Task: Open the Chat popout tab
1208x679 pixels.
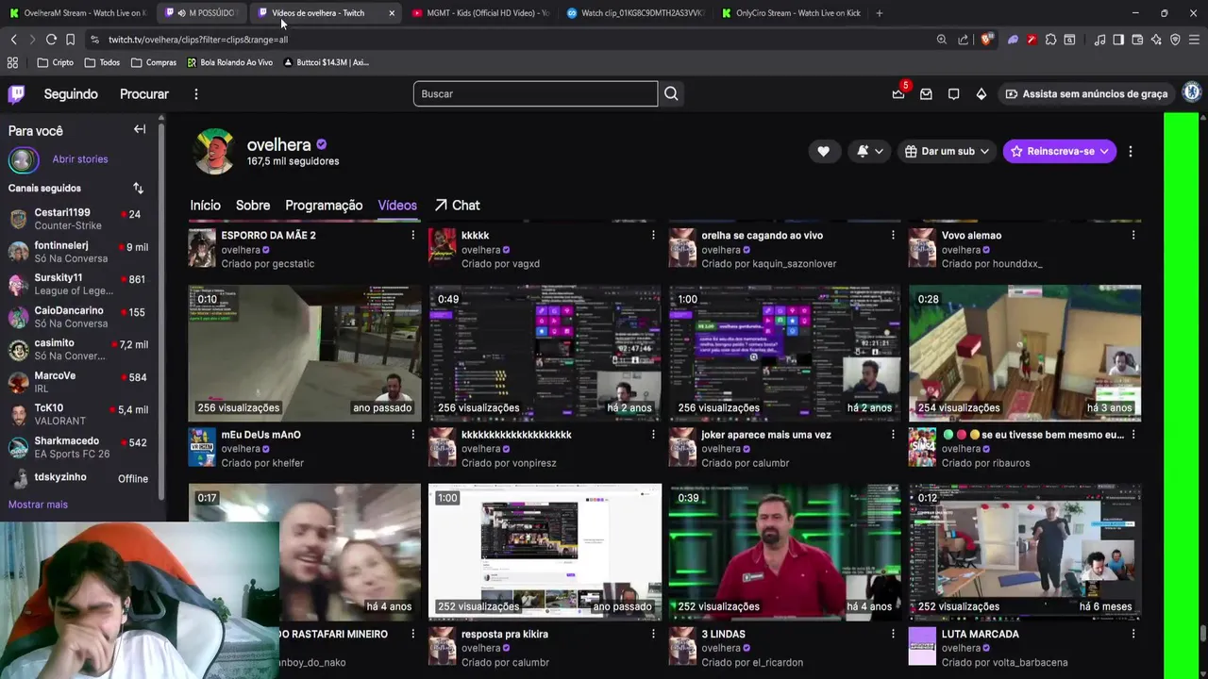Action: tap(457, 205)
